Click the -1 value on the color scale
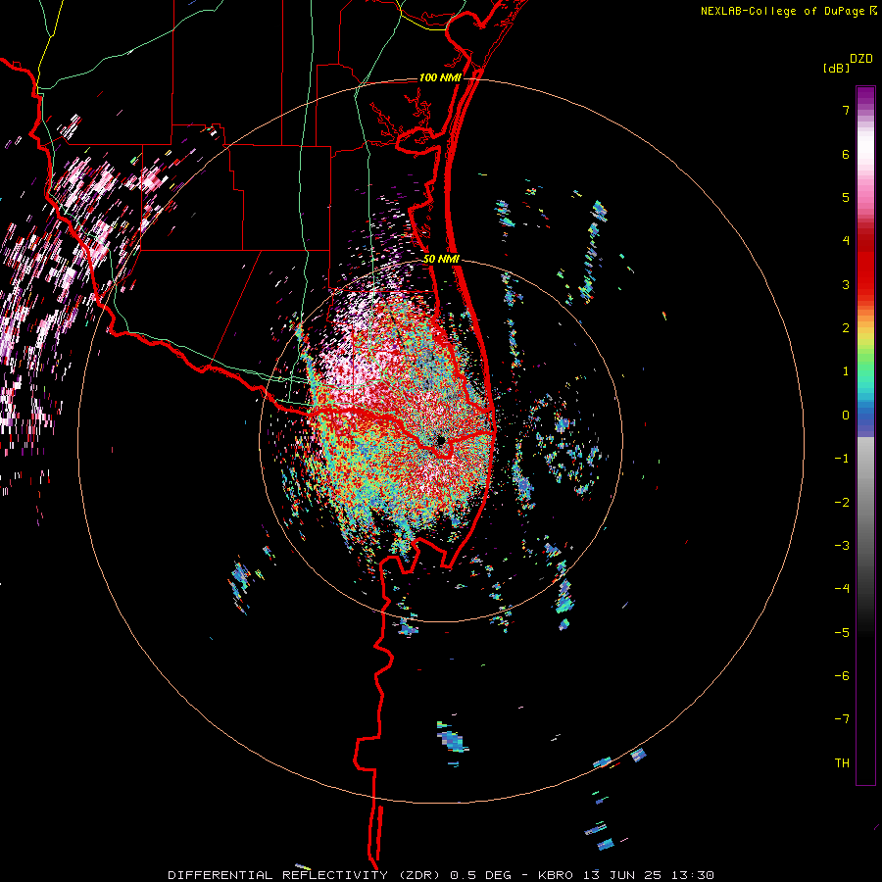Screen dimensions: 882x882 (842, 459)
